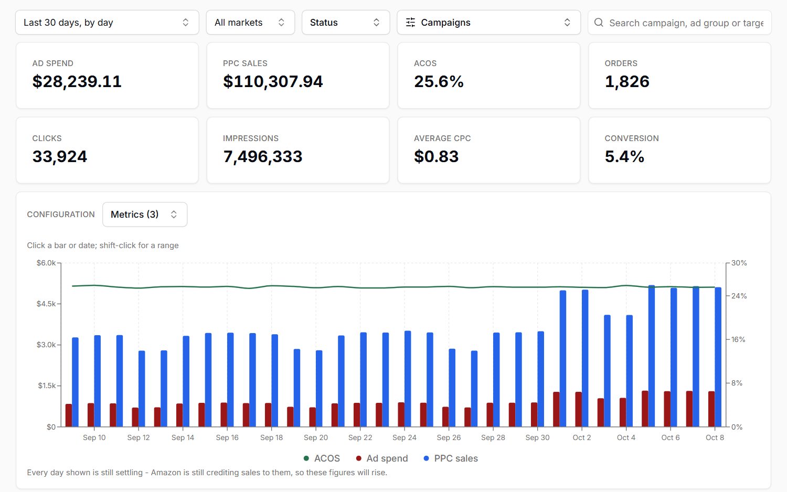
Task: Select the Sep 14 date label
Action: pos(183,437)
